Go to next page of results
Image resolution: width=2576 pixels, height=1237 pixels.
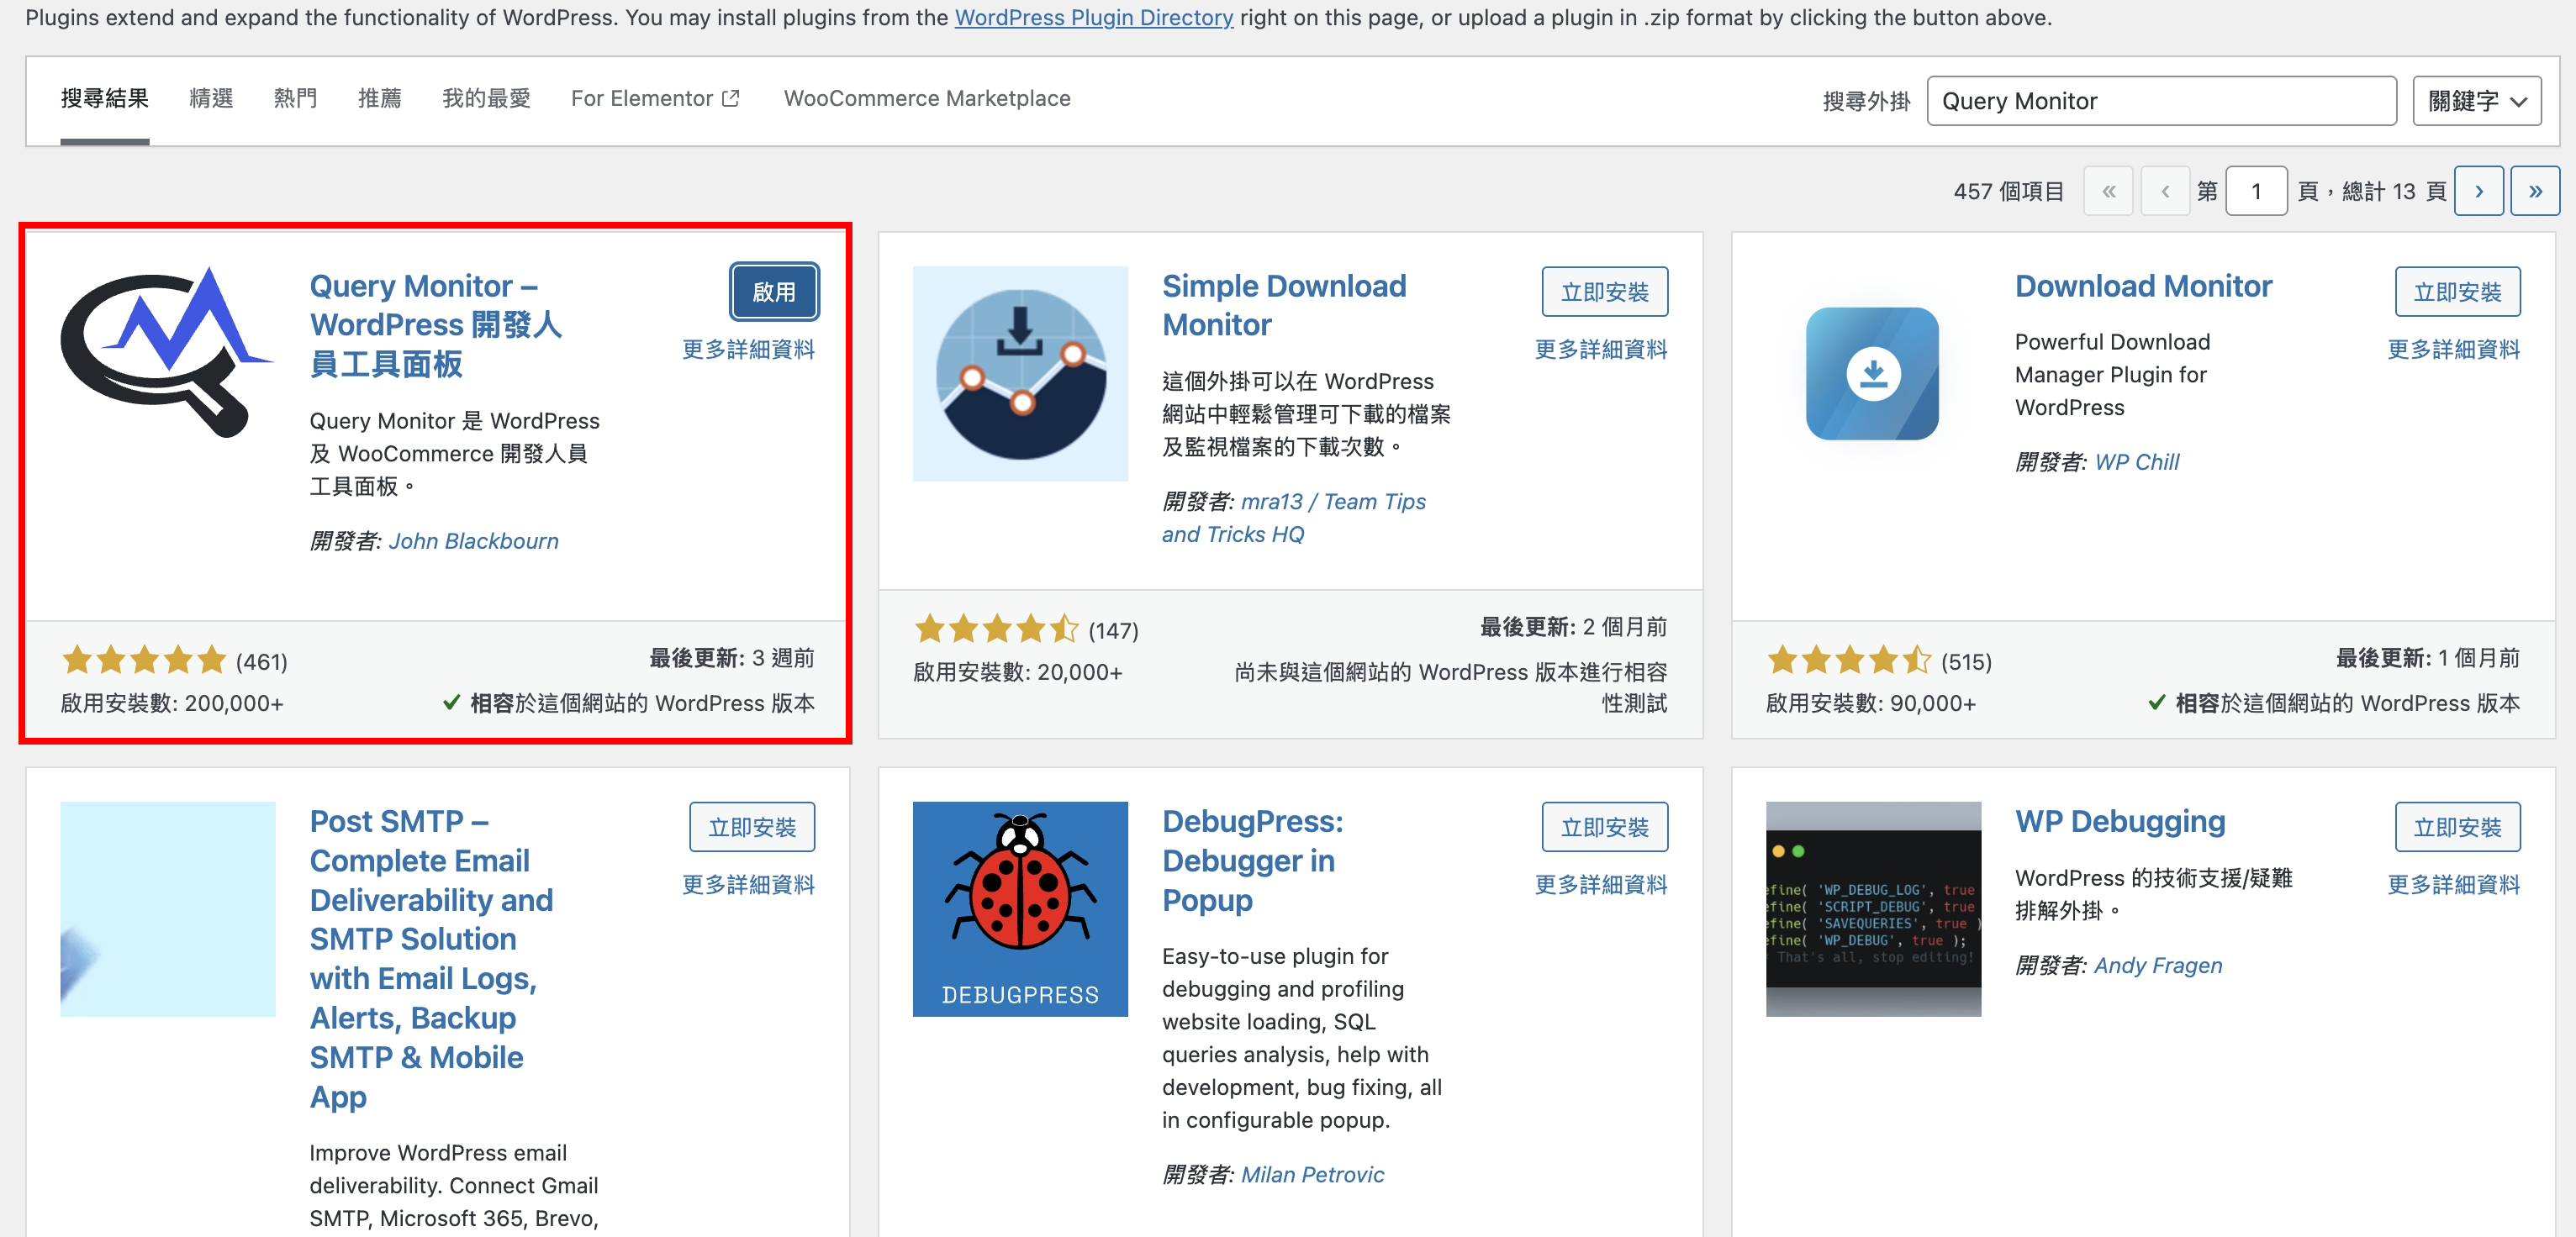[2478, 191]
